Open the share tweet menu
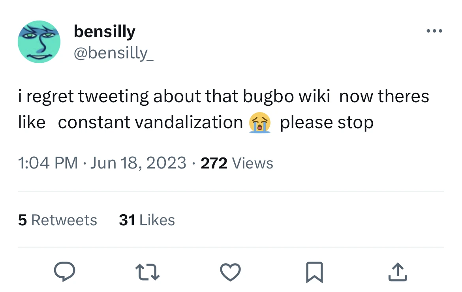 click(x=398, y=272)
